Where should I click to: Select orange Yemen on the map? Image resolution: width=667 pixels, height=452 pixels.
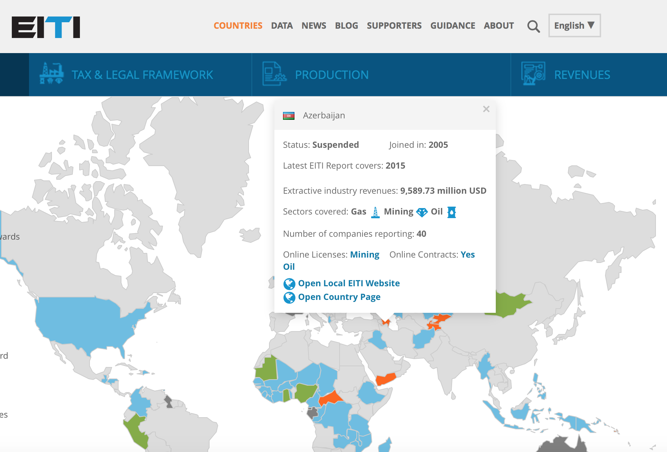(x=385, y=379)
